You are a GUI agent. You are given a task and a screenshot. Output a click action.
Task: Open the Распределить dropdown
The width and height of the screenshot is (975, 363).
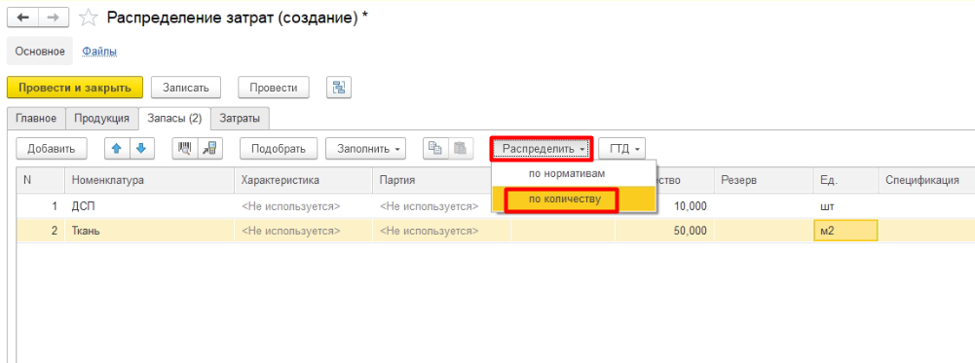(542, 149)
